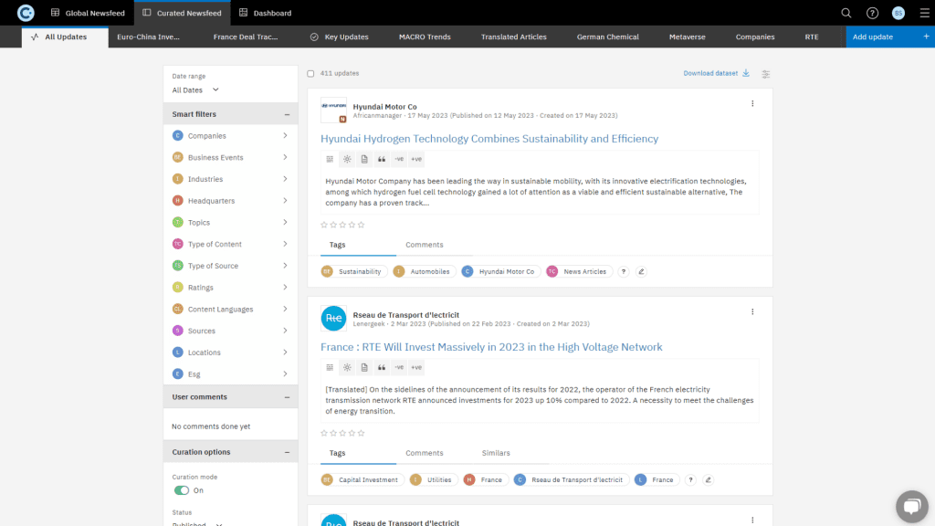Select the MACRO Trends tab

tap(425, 37)
